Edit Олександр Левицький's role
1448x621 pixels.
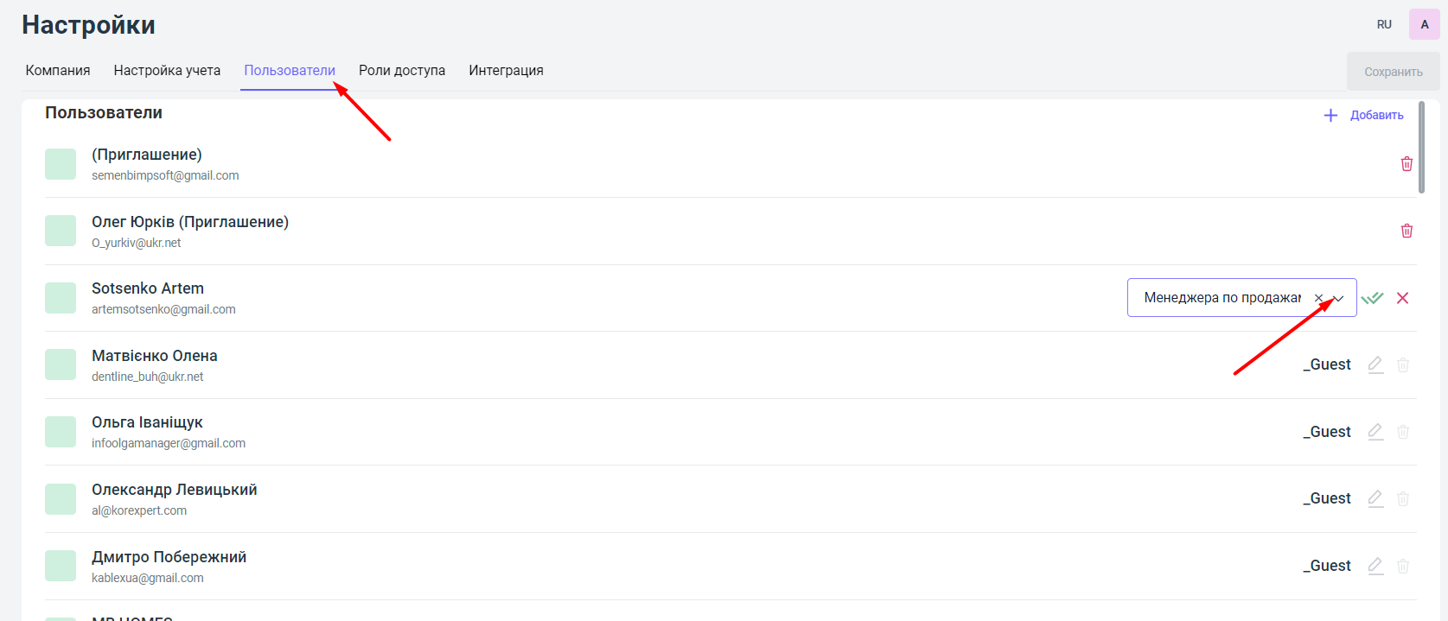tap(1375, 498)
